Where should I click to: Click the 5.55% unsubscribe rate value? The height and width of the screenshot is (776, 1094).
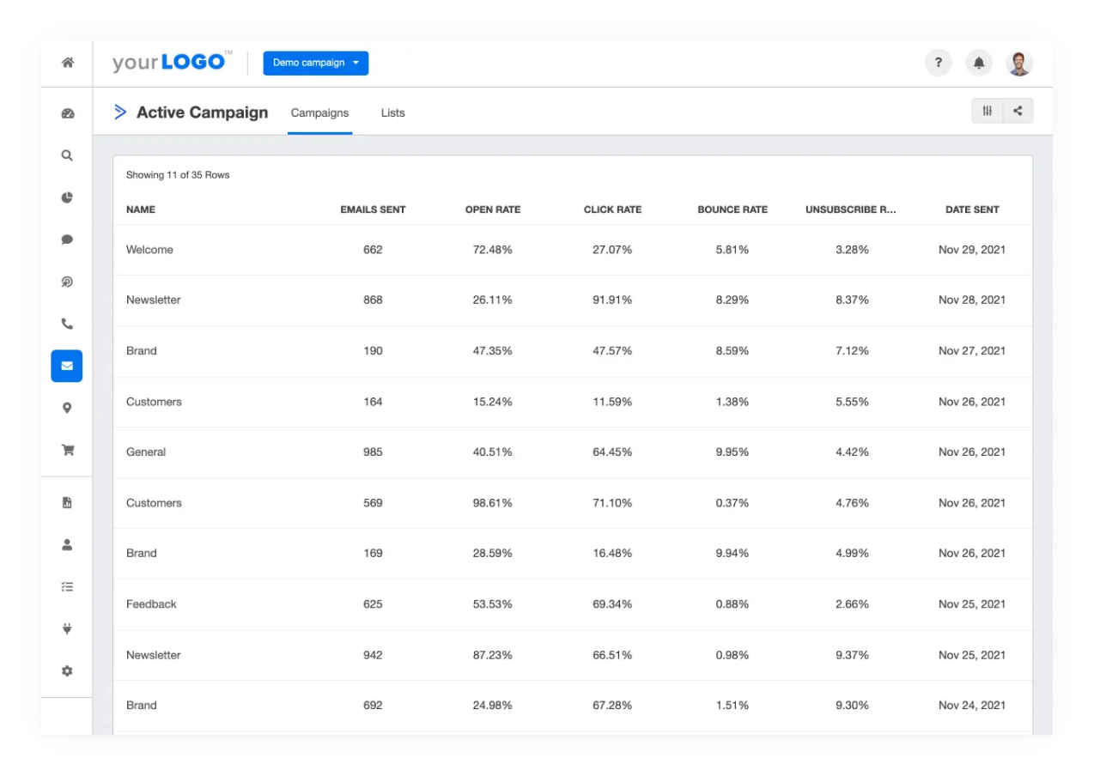[852, 402]
